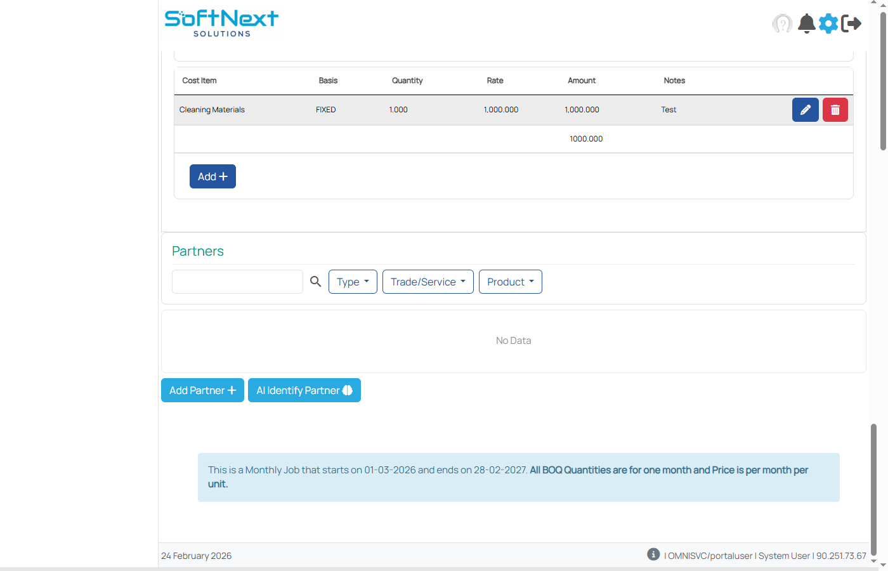
Task: Click the logout icon
Action: (x=851, y=23)
